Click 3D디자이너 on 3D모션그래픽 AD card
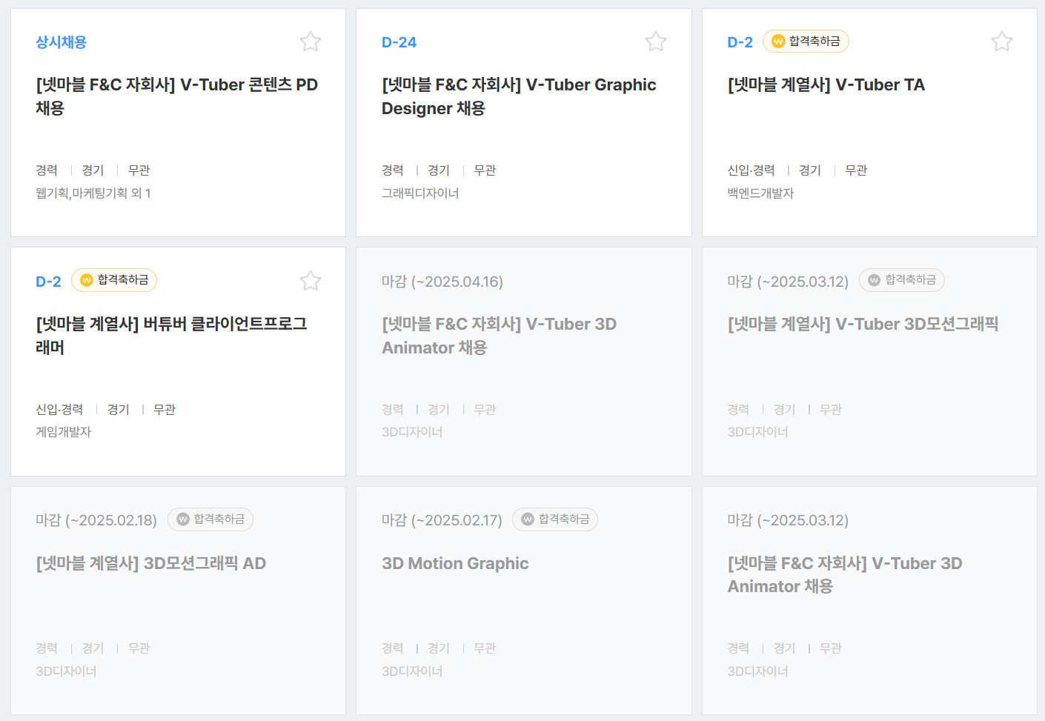 [66, 671]
